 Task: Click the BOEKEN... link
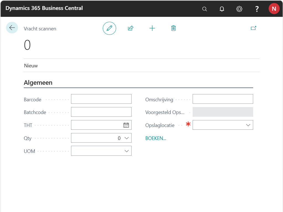click(156, 138)
